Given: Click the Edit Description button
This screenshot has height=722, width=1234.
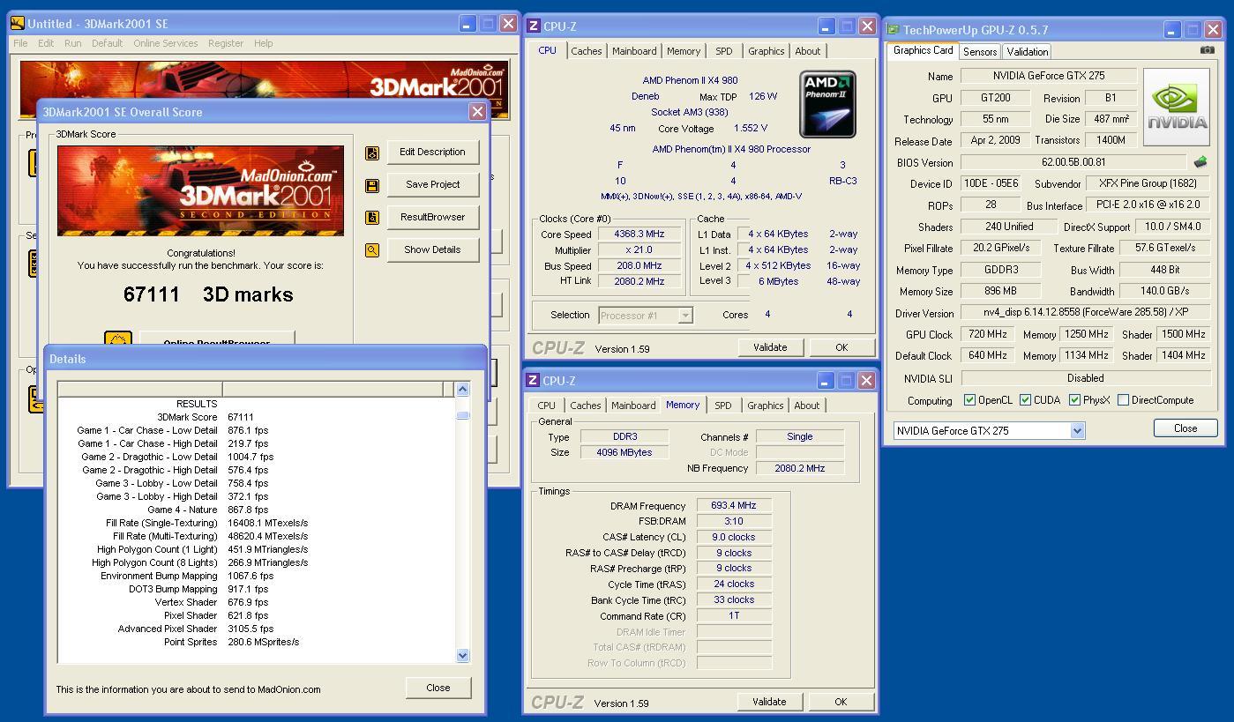Looking at the screenshot, I should [432, 152].
